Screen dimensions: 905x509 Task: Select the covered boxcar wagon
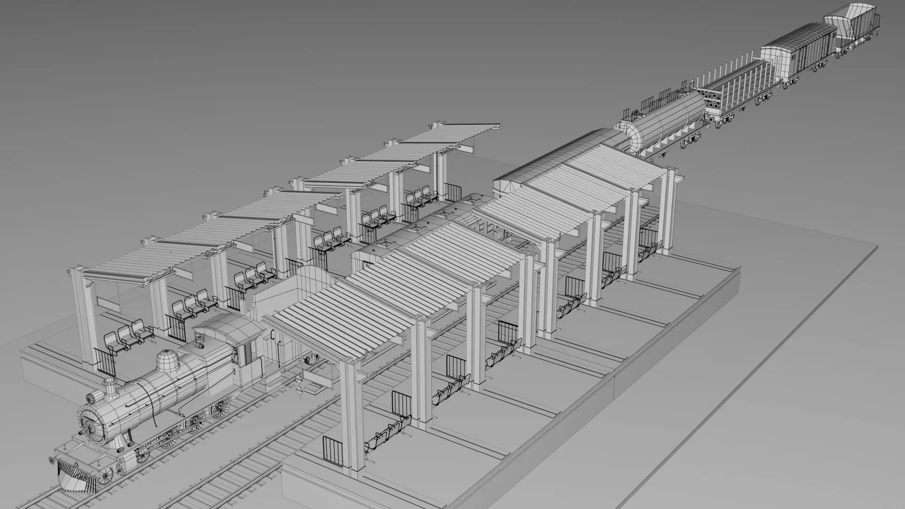tap(798, 56)
